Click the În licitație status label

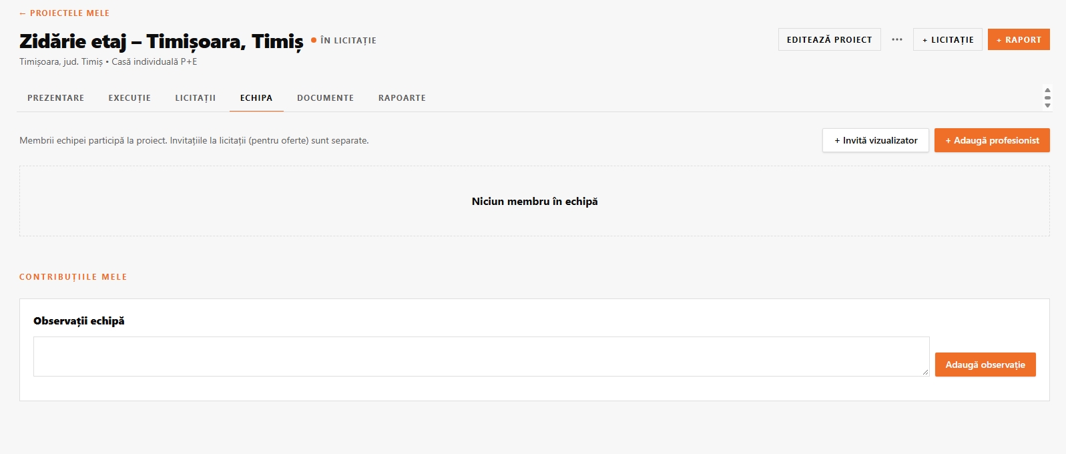[x=344, y=41]
